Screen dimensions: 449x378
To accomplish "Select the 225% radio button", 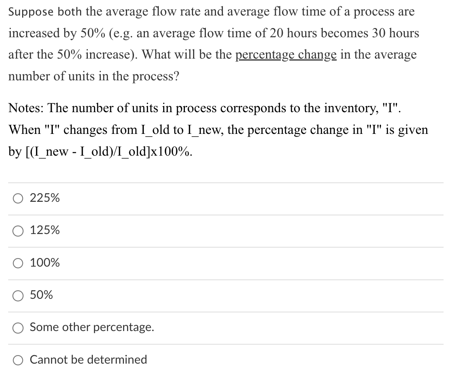I will [17, 199].
